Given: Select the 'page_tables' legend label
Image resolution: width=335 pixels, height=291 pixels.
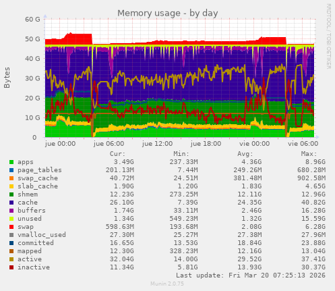Looking at the screenshot, I should (x=40, y=170).
